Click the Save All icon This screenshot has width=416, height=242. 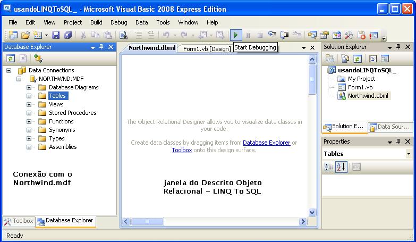click(68, 35)
